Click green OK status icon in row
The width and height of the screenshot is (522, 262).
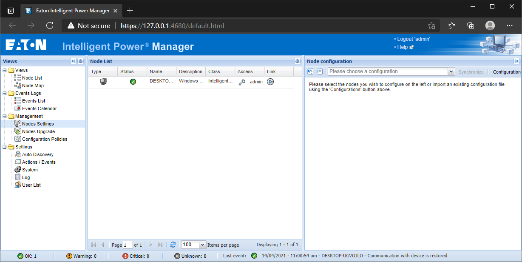[x=133, y=82]
